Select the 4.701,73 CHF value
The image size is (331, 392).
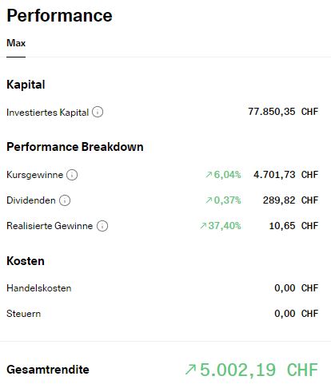tap(286, 175)
